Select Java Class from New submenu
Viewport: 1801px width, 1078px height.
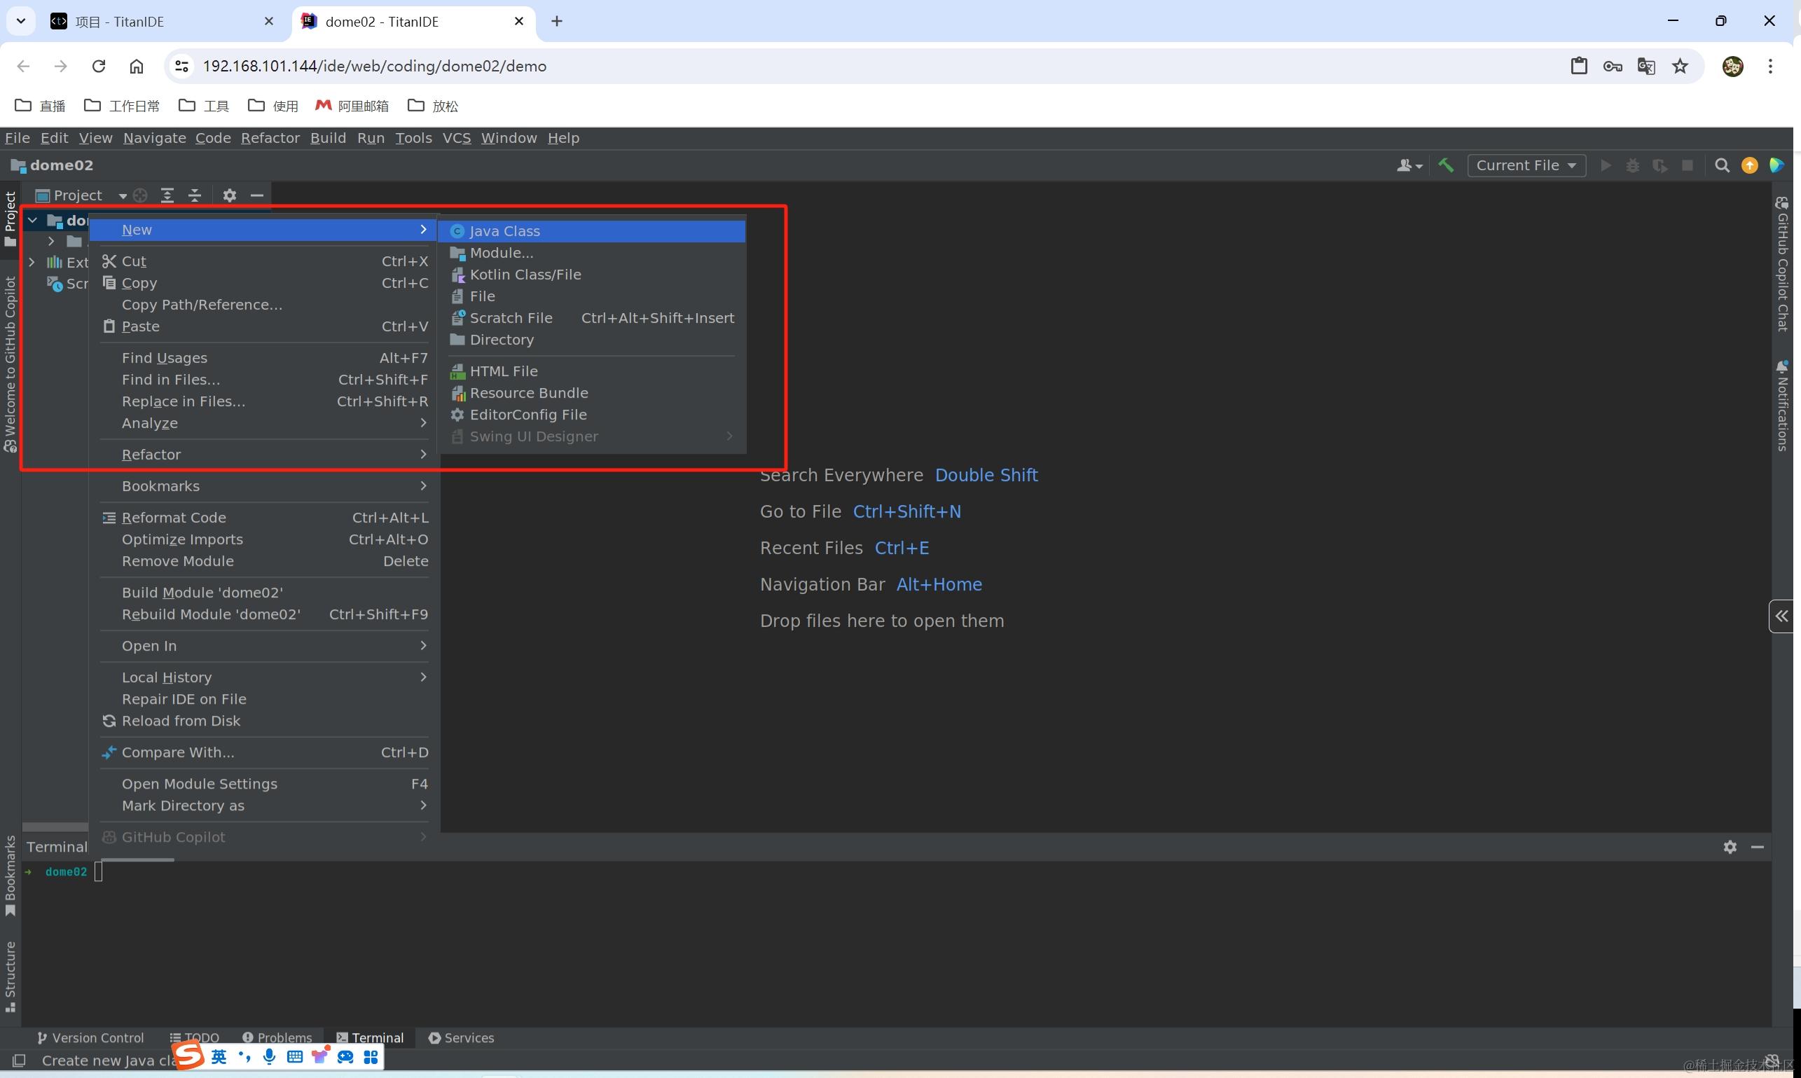coord(504,231)
